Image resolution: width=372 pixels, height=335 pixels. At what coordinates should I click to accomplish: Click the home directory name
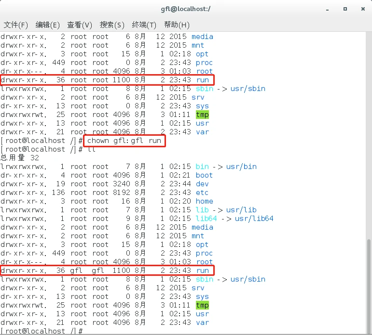[204, 201]
